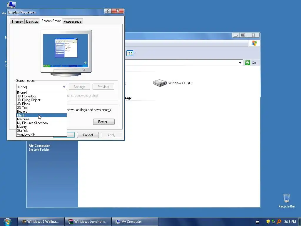The image size is (301, 226).
Task: Pick 3D Pipes from the list
Action: (41, 104)
